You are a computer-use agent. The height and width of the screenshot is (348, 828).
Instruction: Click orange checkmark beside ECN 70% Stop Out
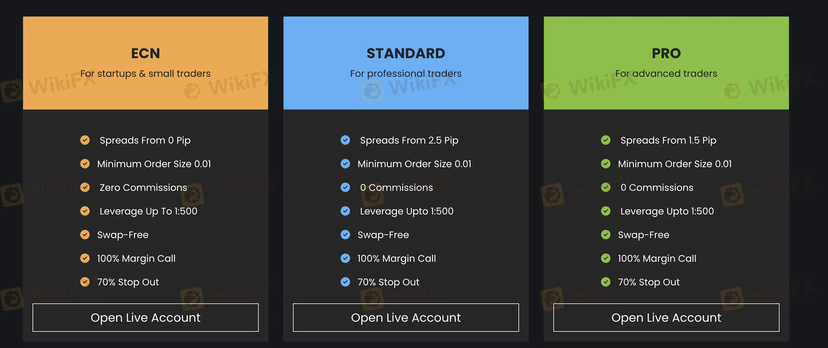point(85,282)
